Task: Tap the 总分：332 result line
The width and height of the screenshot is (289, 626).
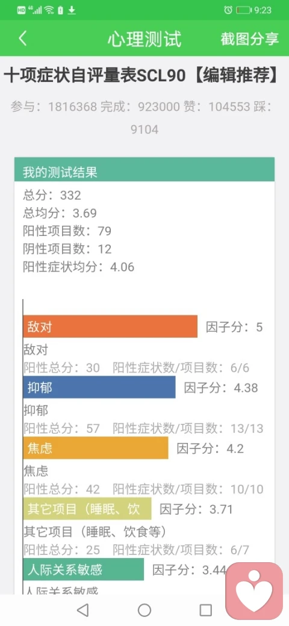Action: (x=52, y=195)
